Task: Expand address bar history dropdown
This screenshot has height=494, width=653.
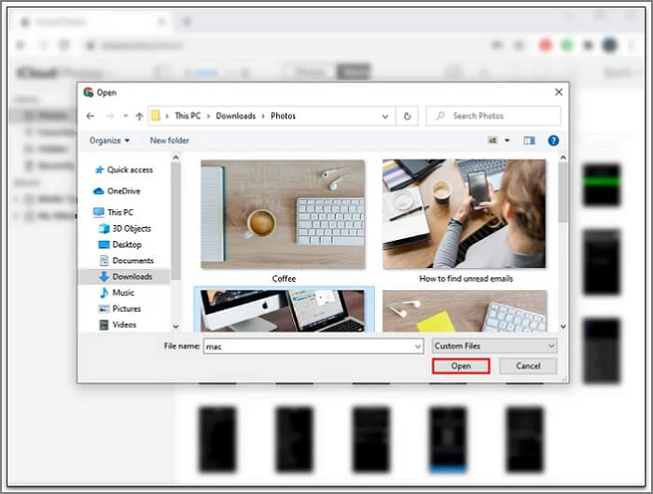Action: tap(385, 117)
